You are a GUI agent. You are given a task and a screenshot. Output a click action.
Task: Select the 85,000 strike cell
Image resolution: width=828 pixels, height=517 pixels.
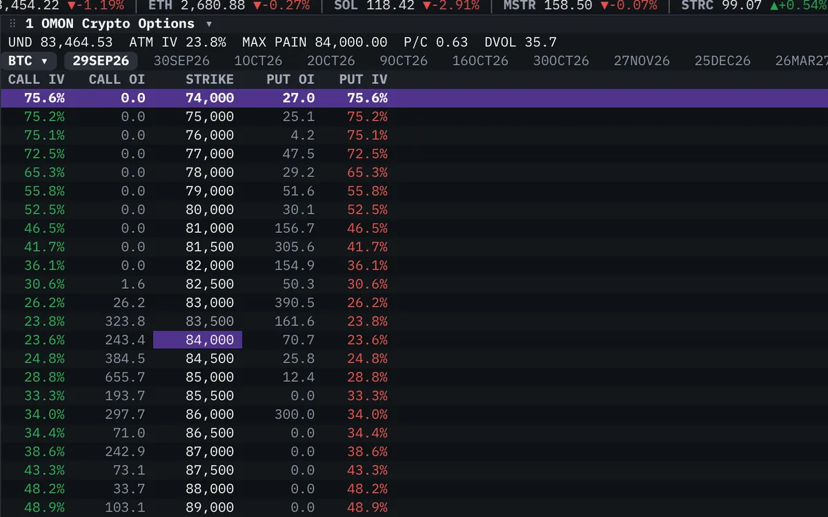click(210, 377)
